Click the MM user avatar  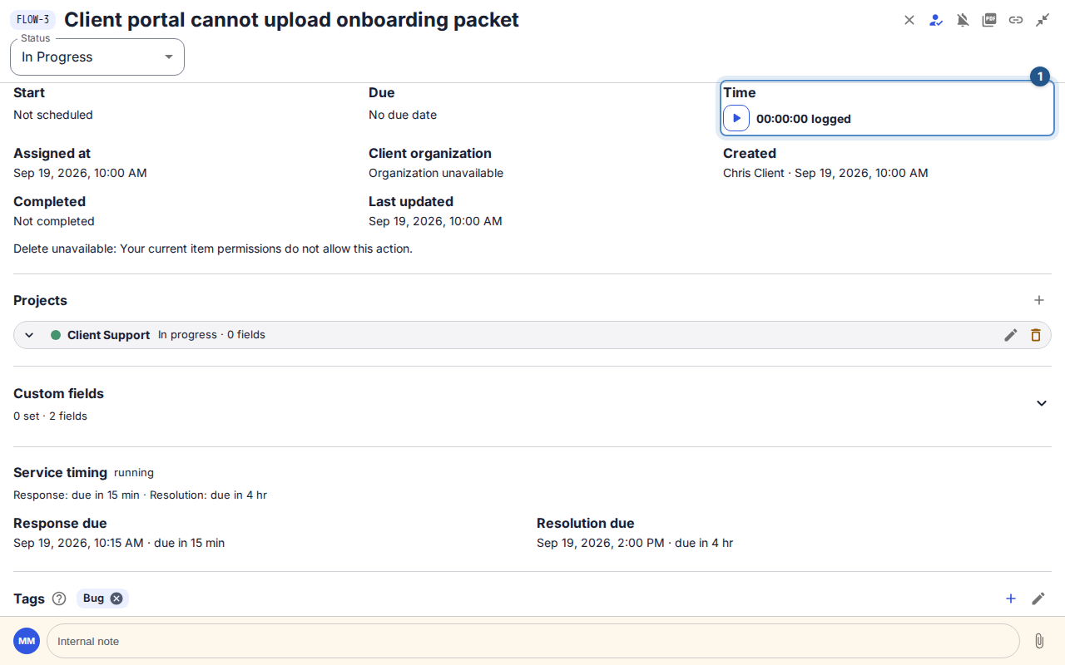pos(27,641)
